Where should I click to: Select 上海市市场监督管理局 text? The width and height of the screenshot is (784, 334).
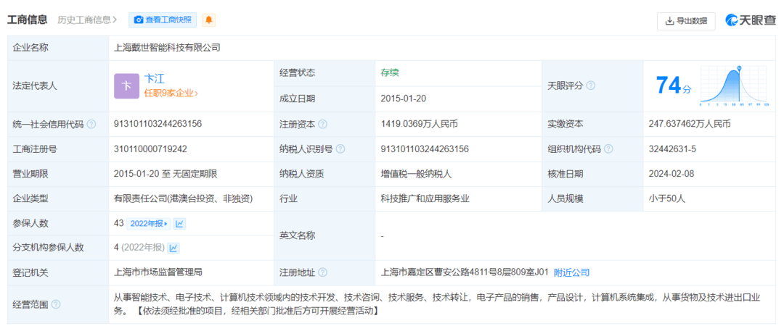pos(158,272)
